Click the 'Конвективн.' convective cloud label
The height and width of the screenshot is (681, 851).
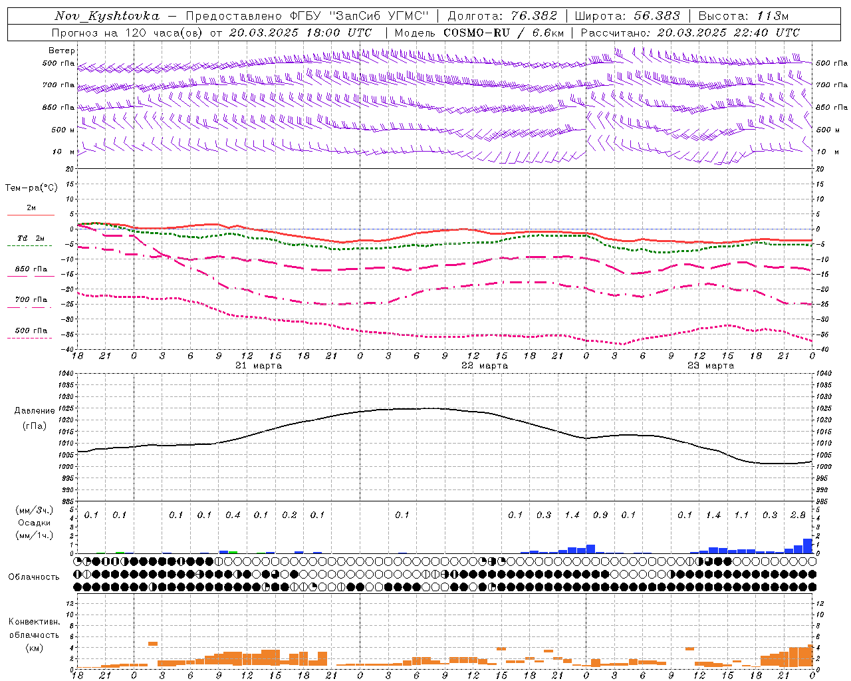tap(34, 622)
